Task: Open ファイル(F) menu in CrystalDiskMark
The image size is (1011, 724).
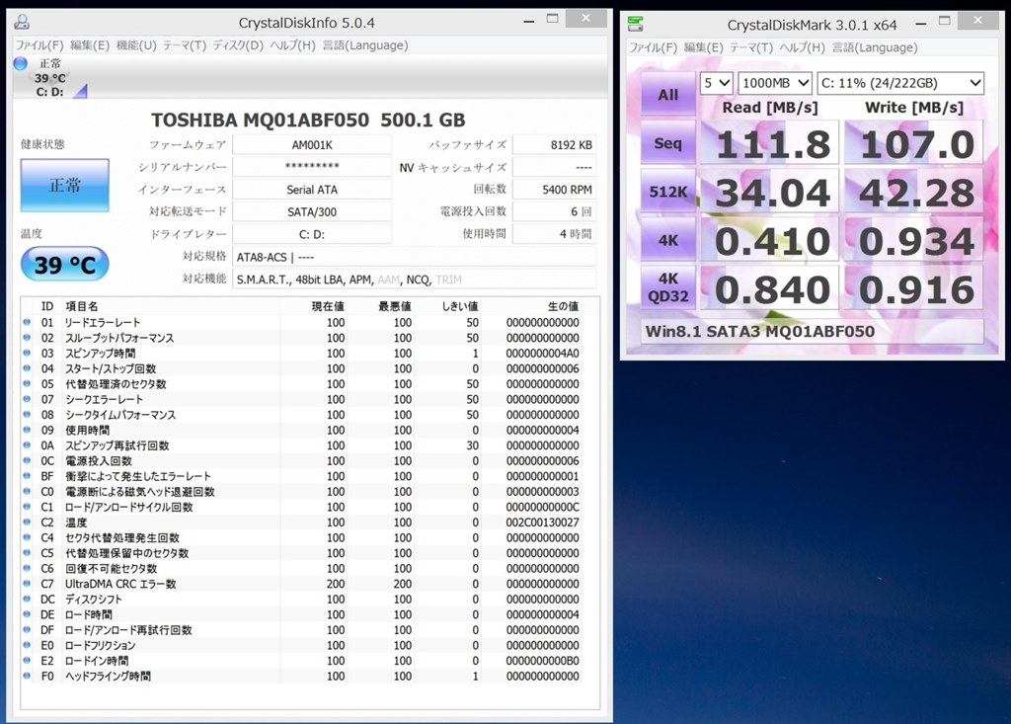Action: [653, 47]
